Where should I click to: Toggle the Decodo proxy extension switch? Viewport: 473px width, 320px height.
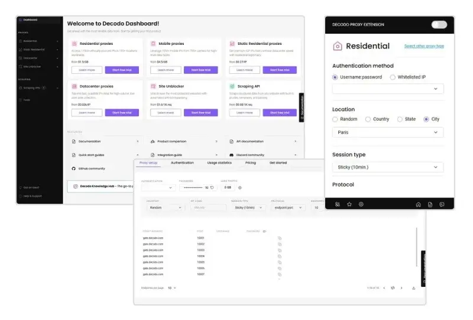point(439,25)
